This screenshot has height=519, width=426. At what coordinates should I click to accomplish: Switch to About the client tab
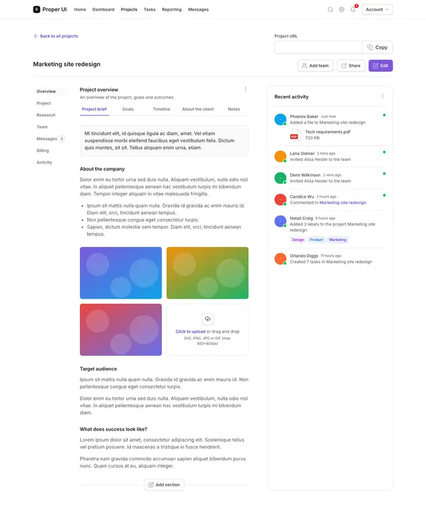point(198,109)
